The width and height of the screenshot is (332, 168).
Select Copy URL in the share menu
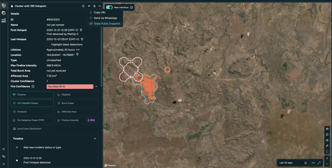(x=100, y=12)
